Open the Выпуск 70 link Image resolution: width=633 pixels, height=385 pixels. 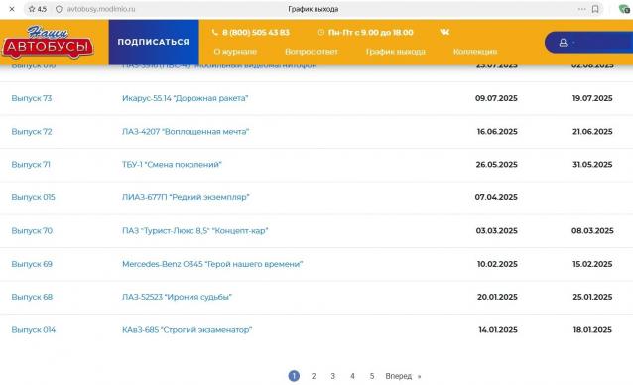(x=32, y=231)
